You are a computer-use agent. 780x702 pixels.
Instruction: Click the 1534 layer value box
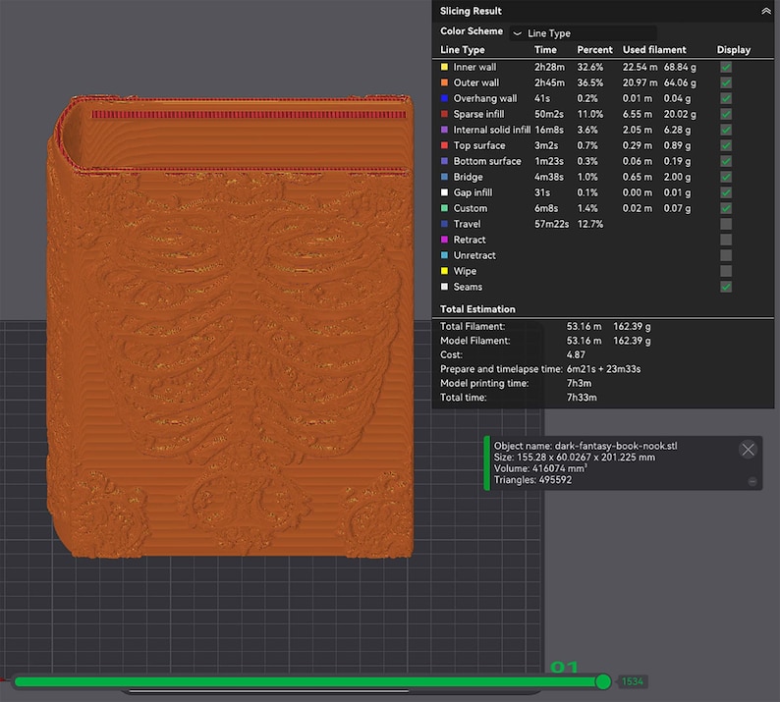633,681
